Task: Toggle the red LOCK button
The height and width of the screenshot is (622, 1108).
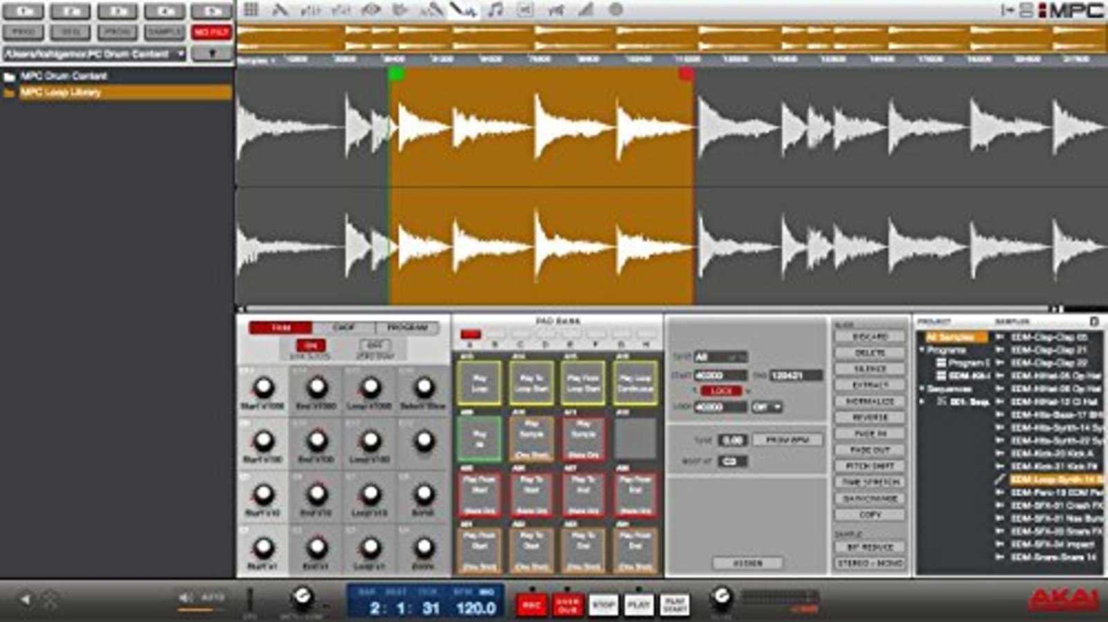Action: [x=721, y=391]
